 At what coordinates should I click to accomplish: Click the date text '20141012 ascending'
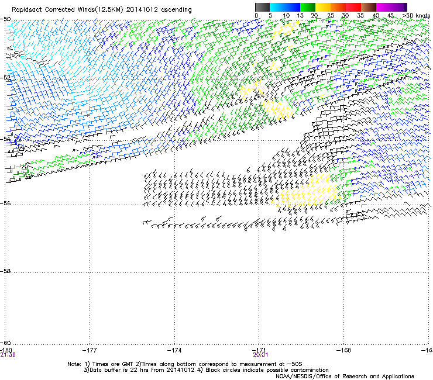[x=159, y=10]
